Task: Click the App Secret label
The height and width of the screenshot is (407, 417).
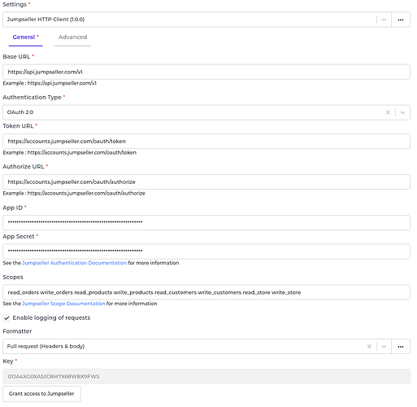Action: point(19,236)
